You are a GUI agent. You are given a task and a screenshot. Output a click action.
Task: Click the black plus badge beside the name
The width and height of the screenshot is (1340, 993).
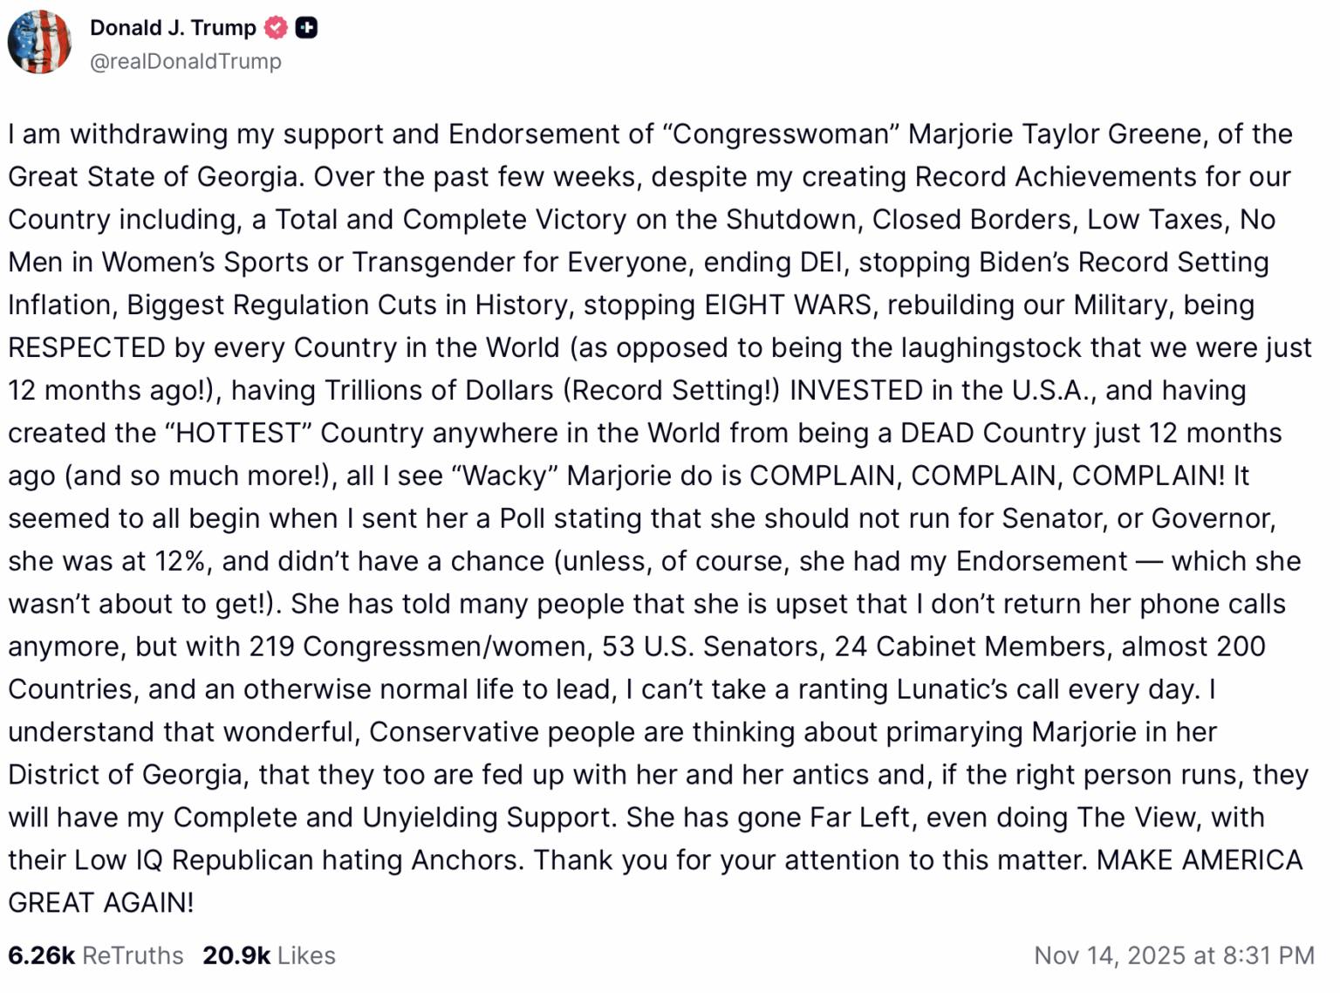306,28
